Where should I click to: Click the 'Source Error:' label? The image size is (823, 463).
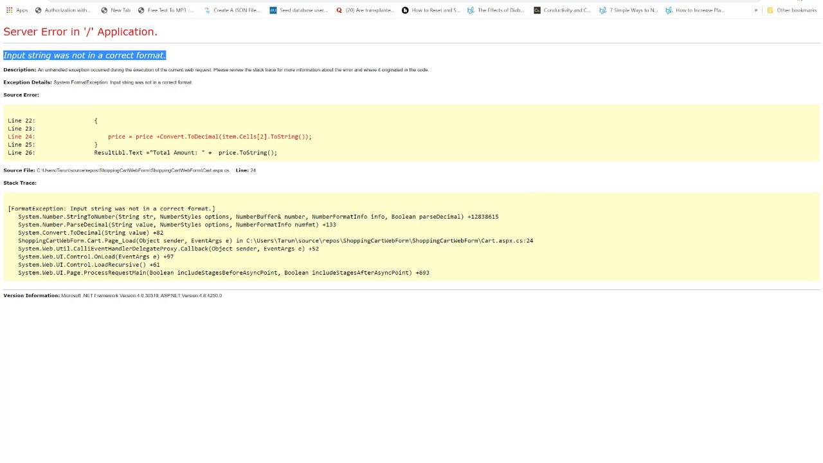(x=21, y=95)
